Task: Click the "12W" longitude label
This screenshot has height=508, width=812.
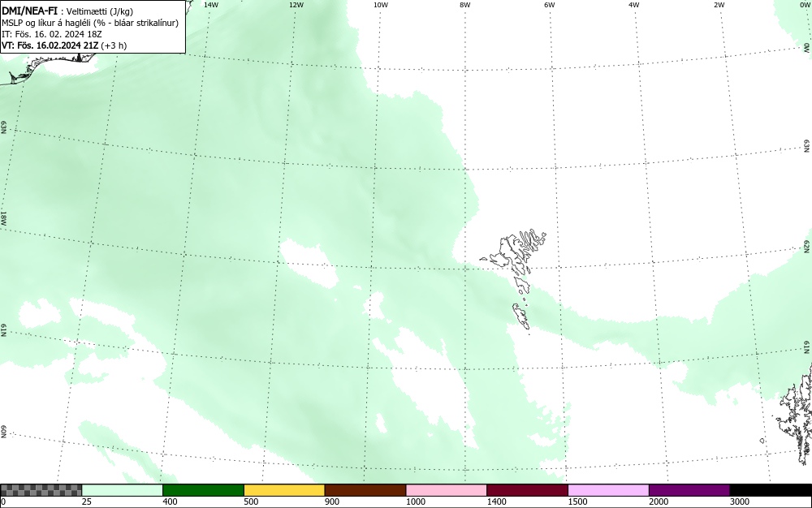Action: click(296, 5)
